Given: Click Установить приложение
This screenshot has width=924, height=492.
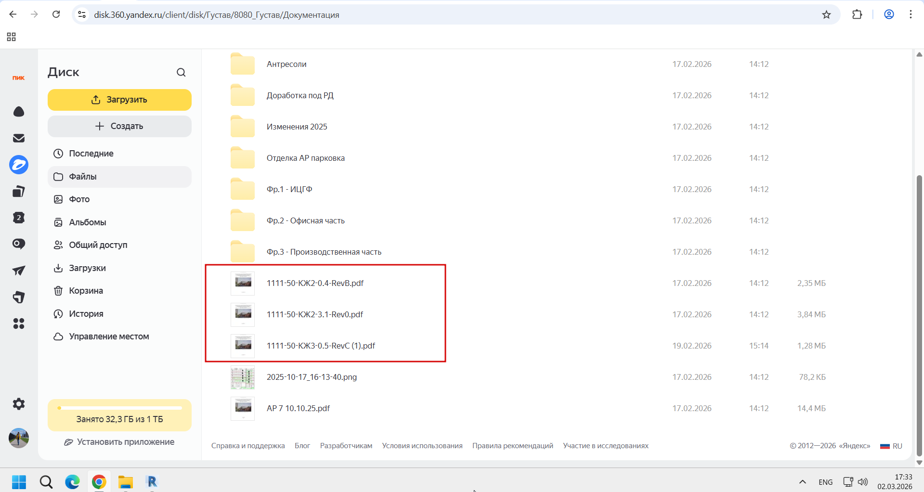Looking at the screenshot, I should (x=119, y=442).
